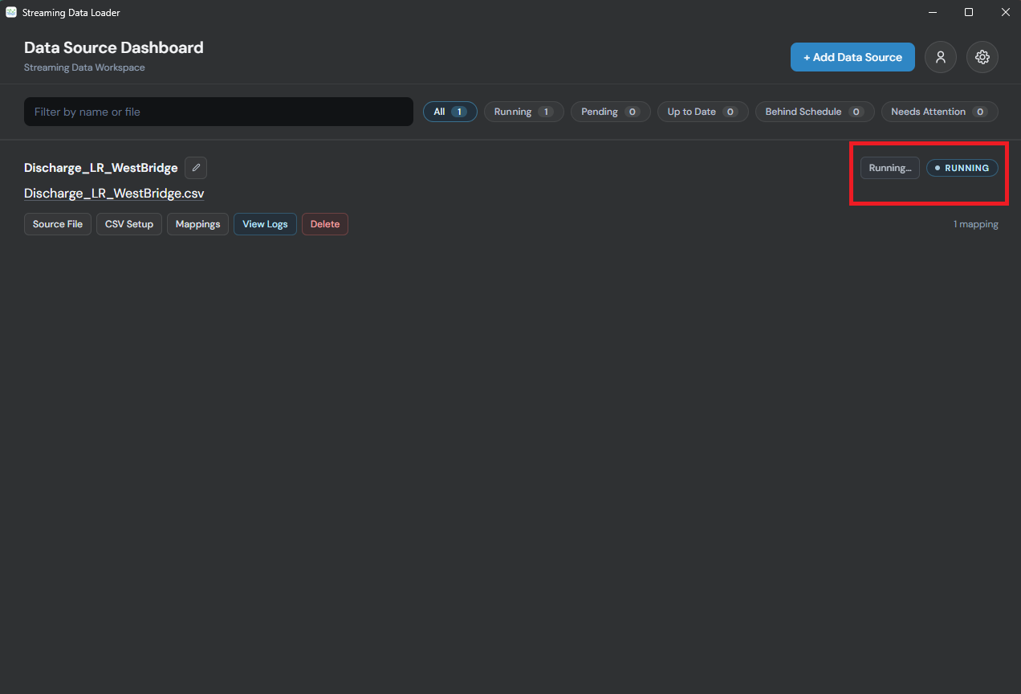Click the Streaming Data Workspace subtitle

(84, 67)
